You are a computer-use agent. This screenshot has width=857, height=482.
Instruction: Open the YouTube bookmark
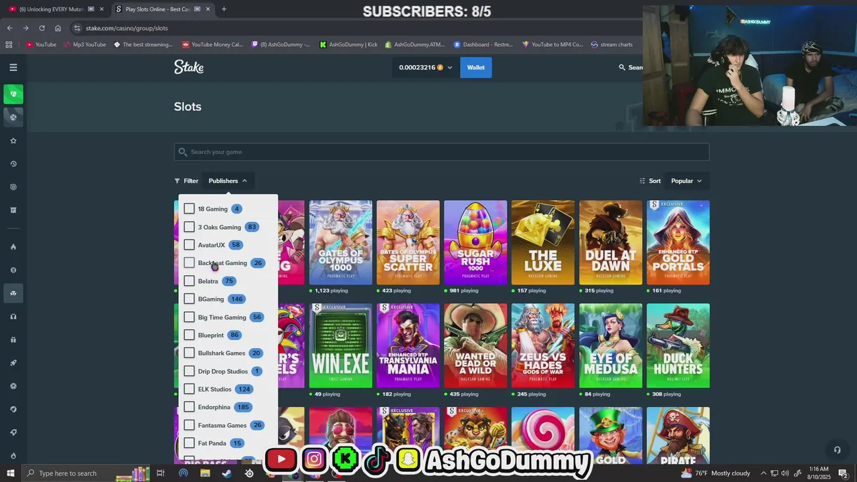click(x=41, y=45)
